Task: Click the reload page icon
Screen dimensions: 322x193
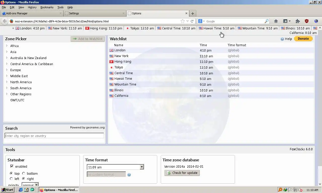Action: (192, 21)
